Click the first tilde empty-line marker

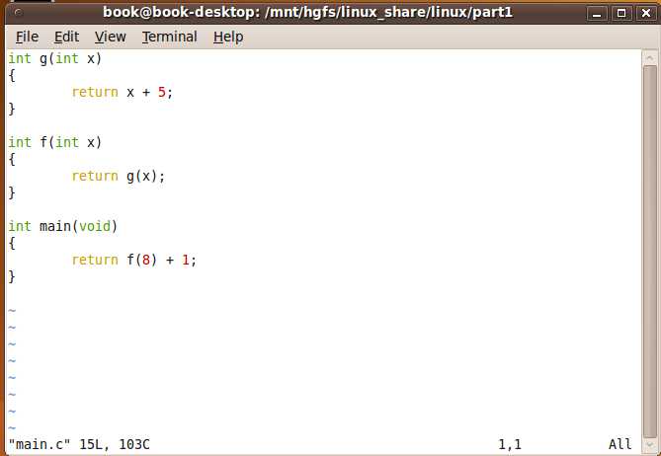tap(12, 311)
